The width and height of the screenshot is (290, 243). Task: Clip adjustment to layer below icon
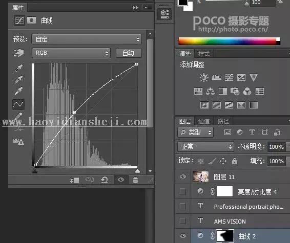74,180
